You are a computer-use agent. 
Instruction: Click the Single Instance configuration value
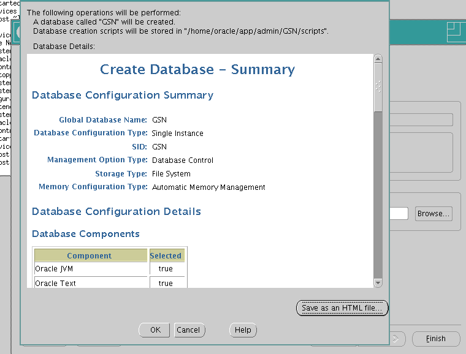click(x=177, y=134)
